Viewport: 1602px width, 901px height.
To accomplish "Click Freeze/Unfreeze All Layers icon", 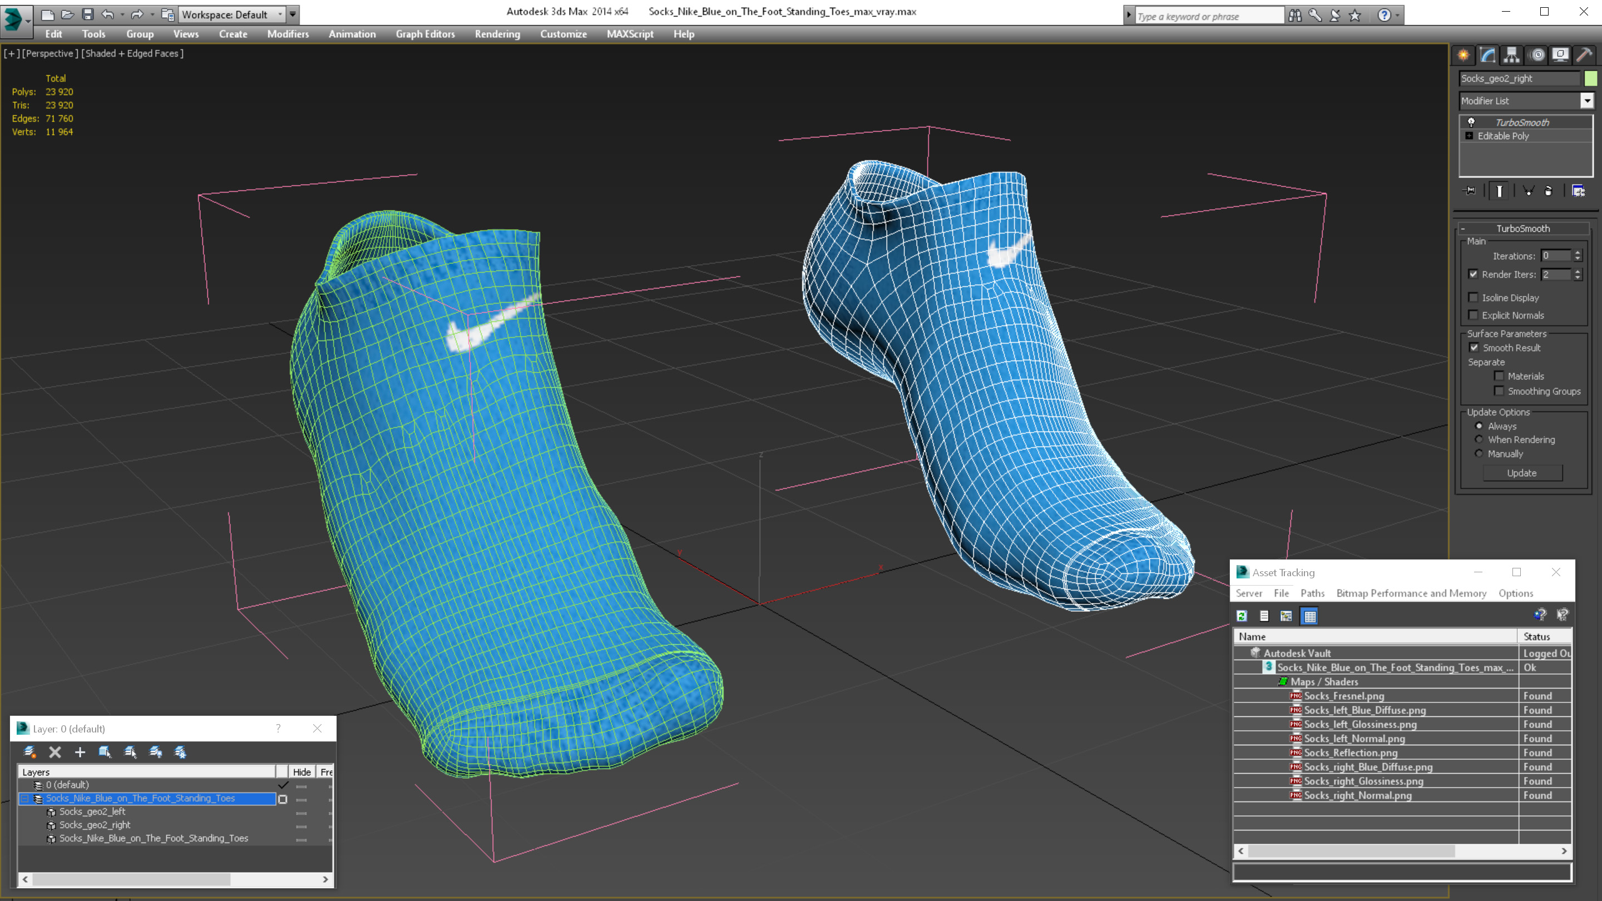I will tap(180, 753).
